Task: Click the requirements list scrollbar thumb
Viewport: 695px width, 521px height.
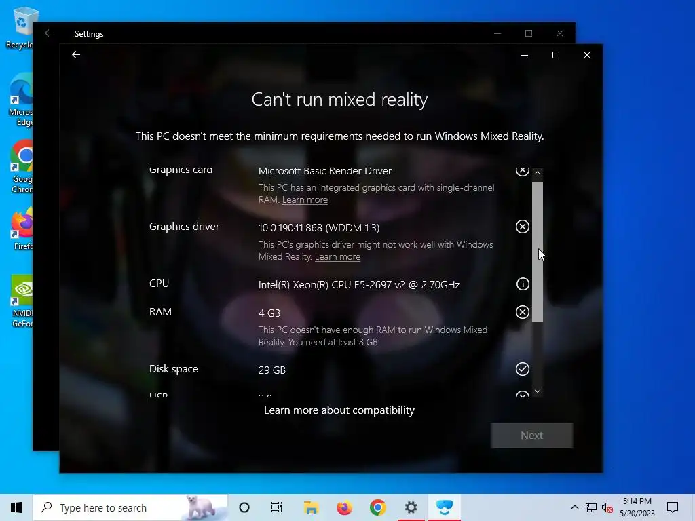Action: pyautogui.click(x=538, y=251)
